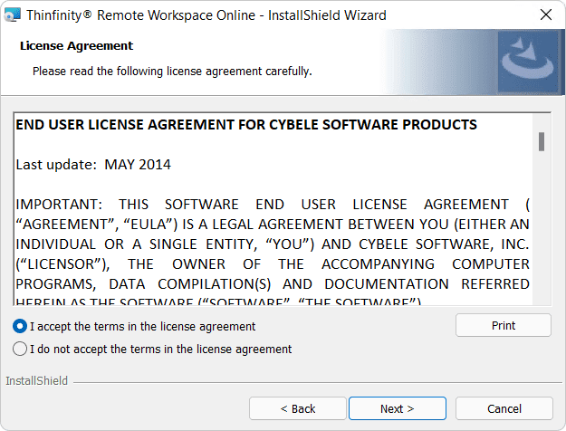Click the 'License Agreement' header title
The image size is (566, 431).
point(77,46)
